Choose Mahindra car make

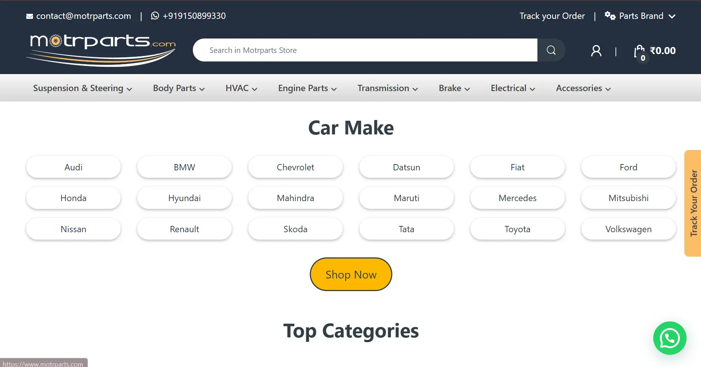click(x=295, y=198)
